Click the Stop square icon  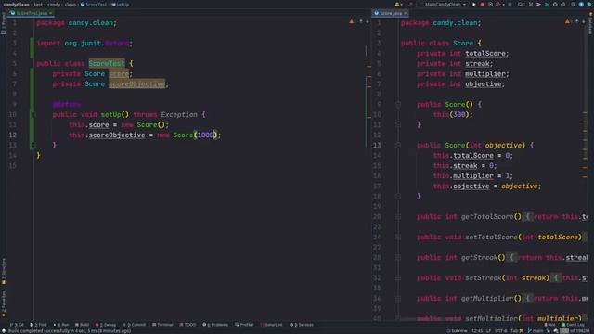[x=510, y=5]
